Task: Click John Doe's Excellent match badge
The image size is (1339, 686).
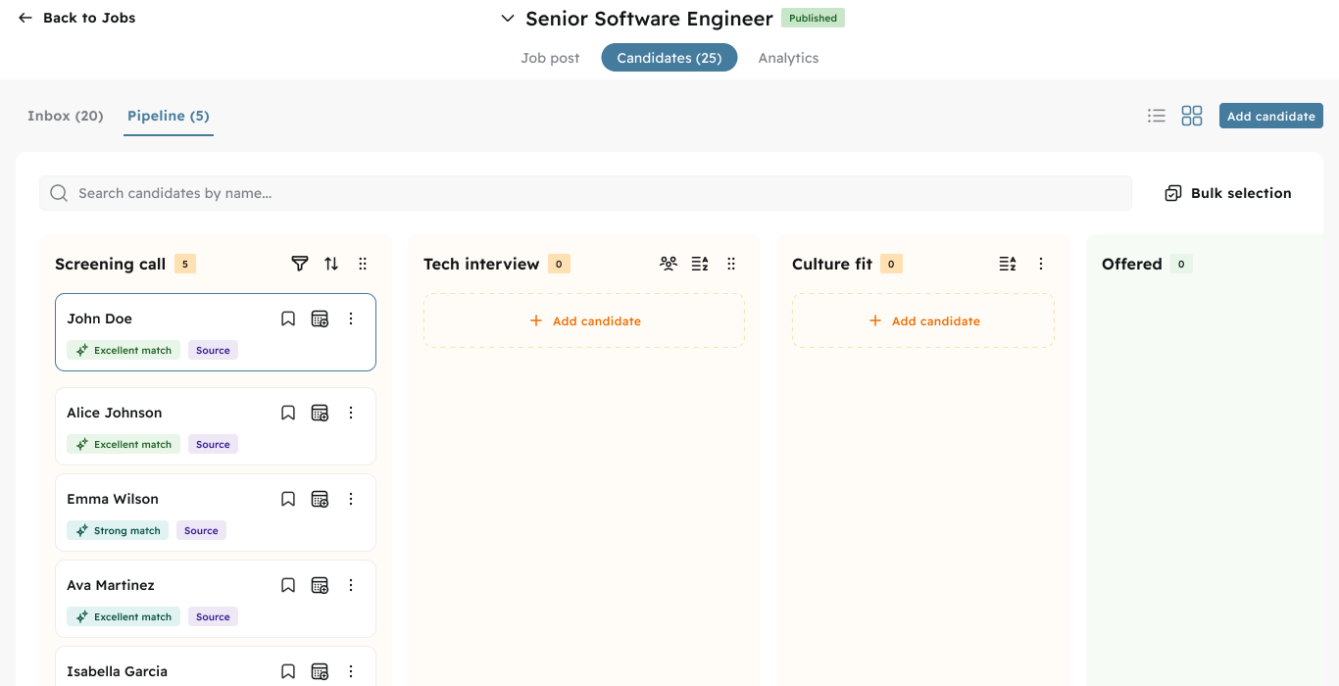Action: click(124, 350)
